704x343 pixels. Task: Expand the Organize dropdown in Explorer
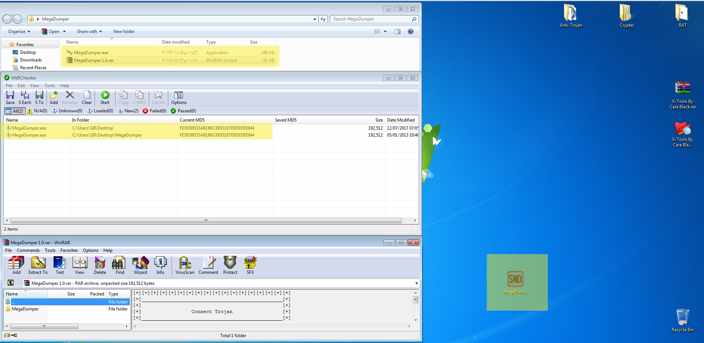pos(19,31)
